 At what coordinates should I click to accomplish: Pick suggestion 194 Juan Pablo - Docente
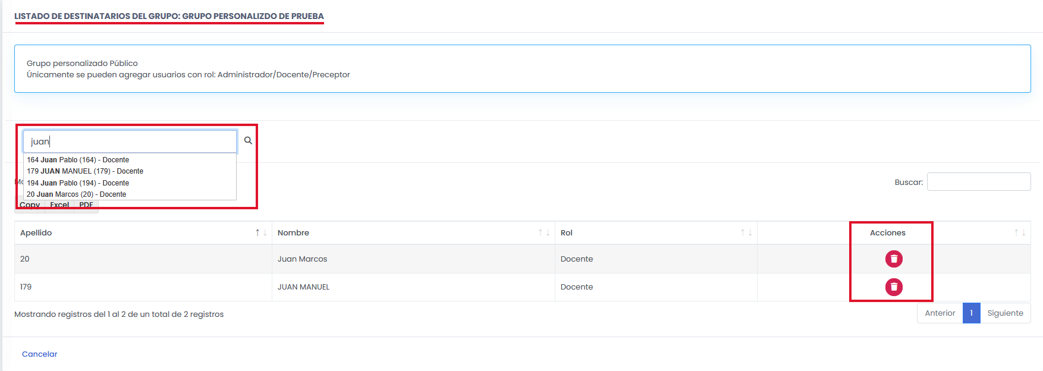pos(78,183)
